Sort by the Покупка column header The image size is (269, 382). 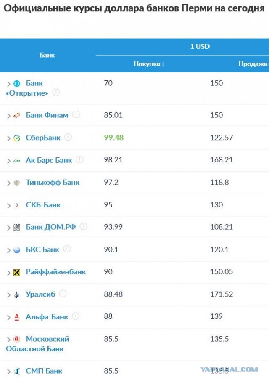149,64
